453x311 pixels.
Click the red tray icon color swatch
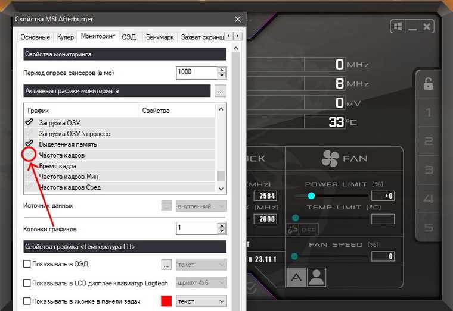tap(166, 301)
